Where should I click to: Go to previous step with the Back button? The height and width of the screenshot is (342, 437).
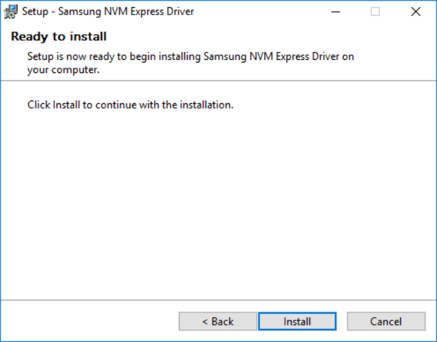point(218,322)
